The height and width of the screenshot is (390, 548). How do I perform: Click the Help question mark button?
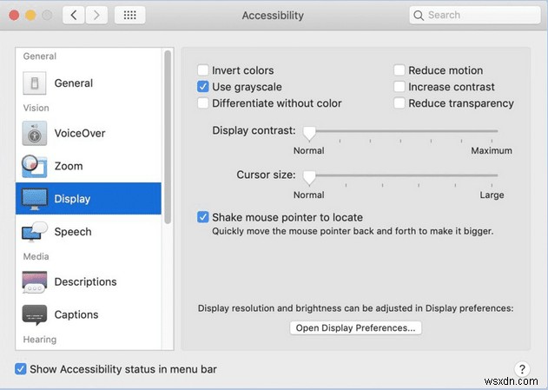point(523,369)
